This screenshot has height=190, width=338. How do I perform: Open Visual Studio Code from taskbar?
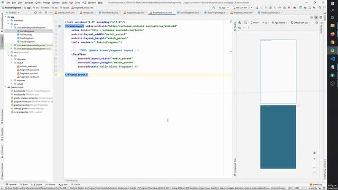(x=332, y=59)
